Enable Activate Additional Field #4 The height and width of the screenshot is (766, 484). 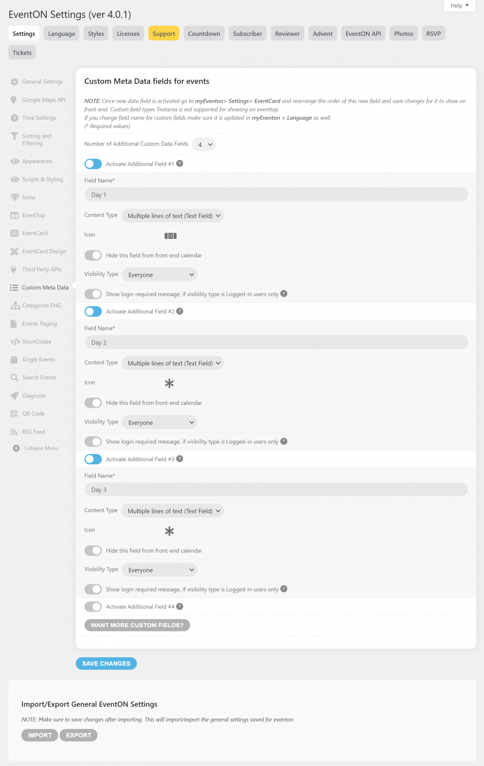[x=93, y=606]
